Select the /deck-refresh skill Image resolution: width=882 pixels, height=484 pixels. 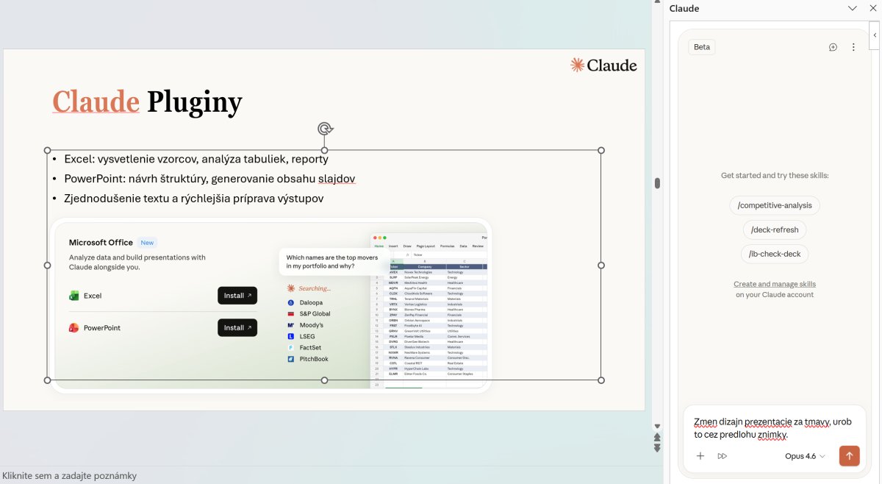click(x=775, y=229)
